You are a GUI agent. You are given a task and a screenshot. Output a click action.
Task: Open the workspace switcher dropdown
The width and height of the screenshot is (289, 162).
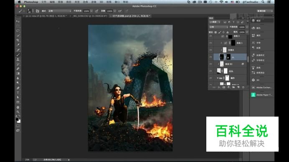pos(265,11)
